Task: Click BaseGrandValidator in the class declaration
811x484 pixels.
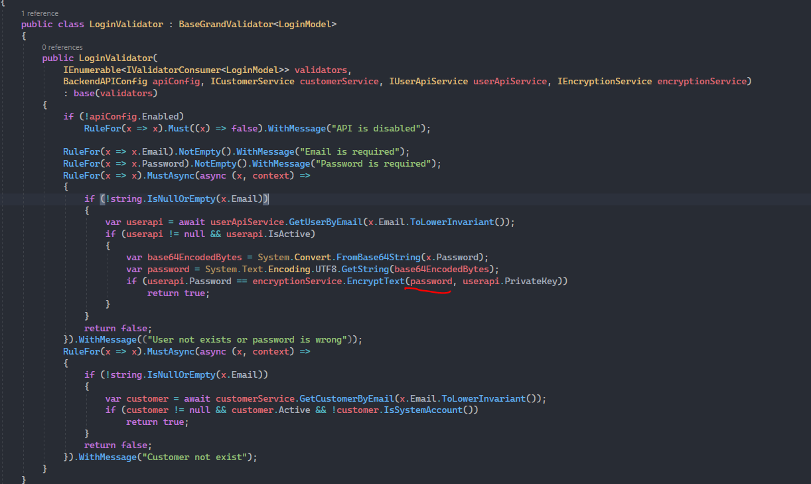Action: pyautogui.click(x=226, y=24)
